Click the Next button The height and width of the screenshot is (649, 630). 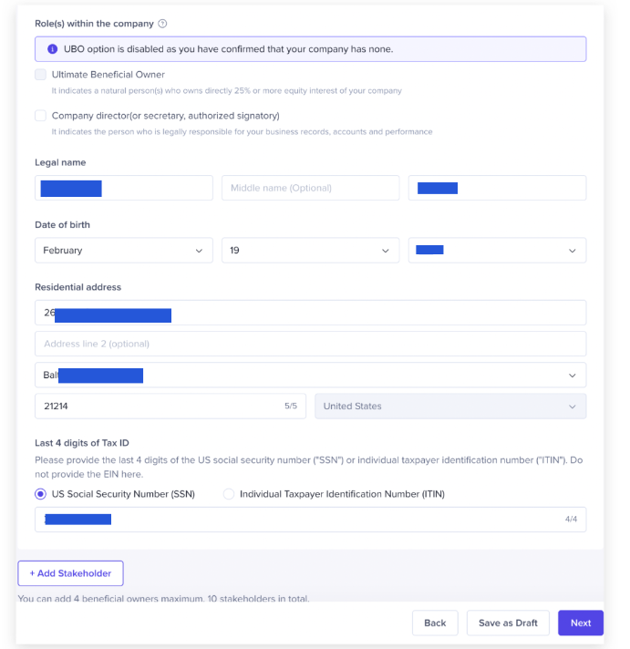(x=581, y=623)
